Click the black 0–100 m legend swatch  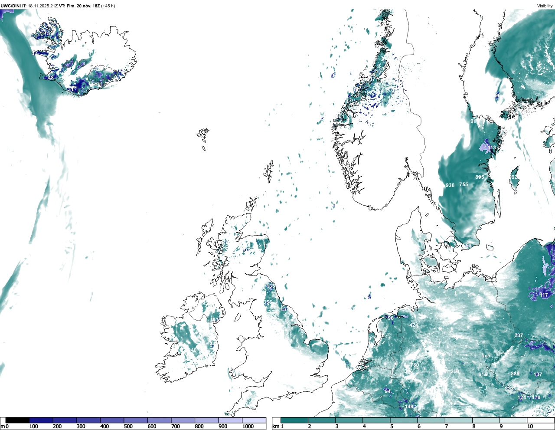point(17,420)
